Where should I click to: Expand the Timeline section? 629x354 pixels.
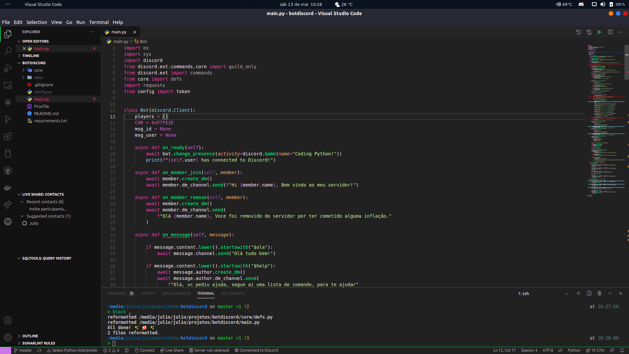tap(58, 56)
